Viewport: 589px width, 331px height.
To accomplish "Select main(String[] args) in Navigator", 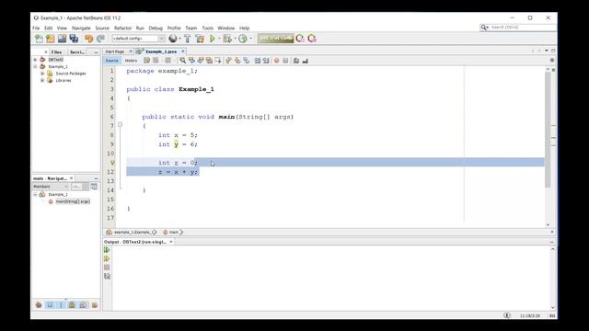I will (x=73, y=201).
